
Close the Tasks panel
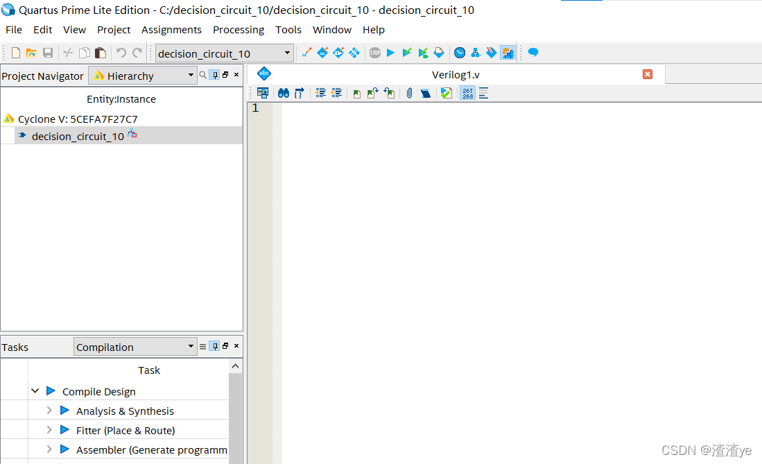[236, 346]
